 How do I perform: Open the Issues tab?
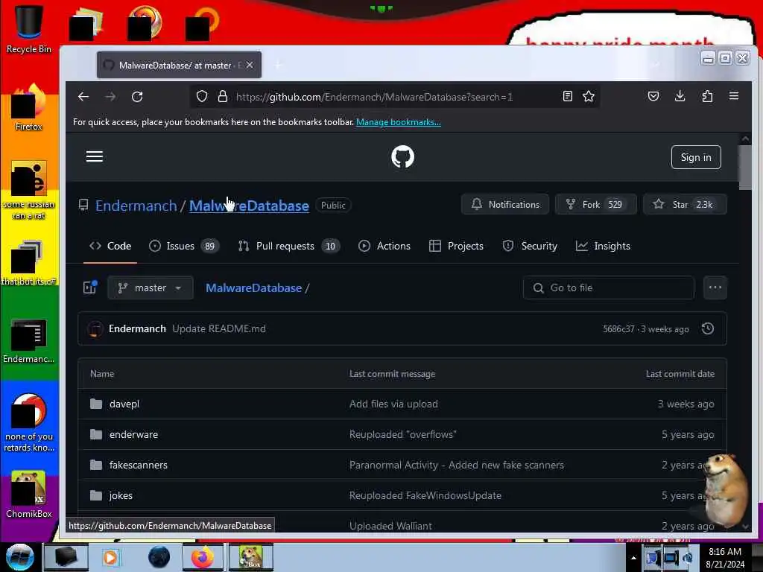[184, 246]
